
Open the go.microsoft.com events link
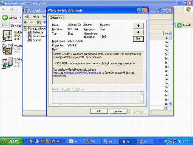click(x=77, y=73)
